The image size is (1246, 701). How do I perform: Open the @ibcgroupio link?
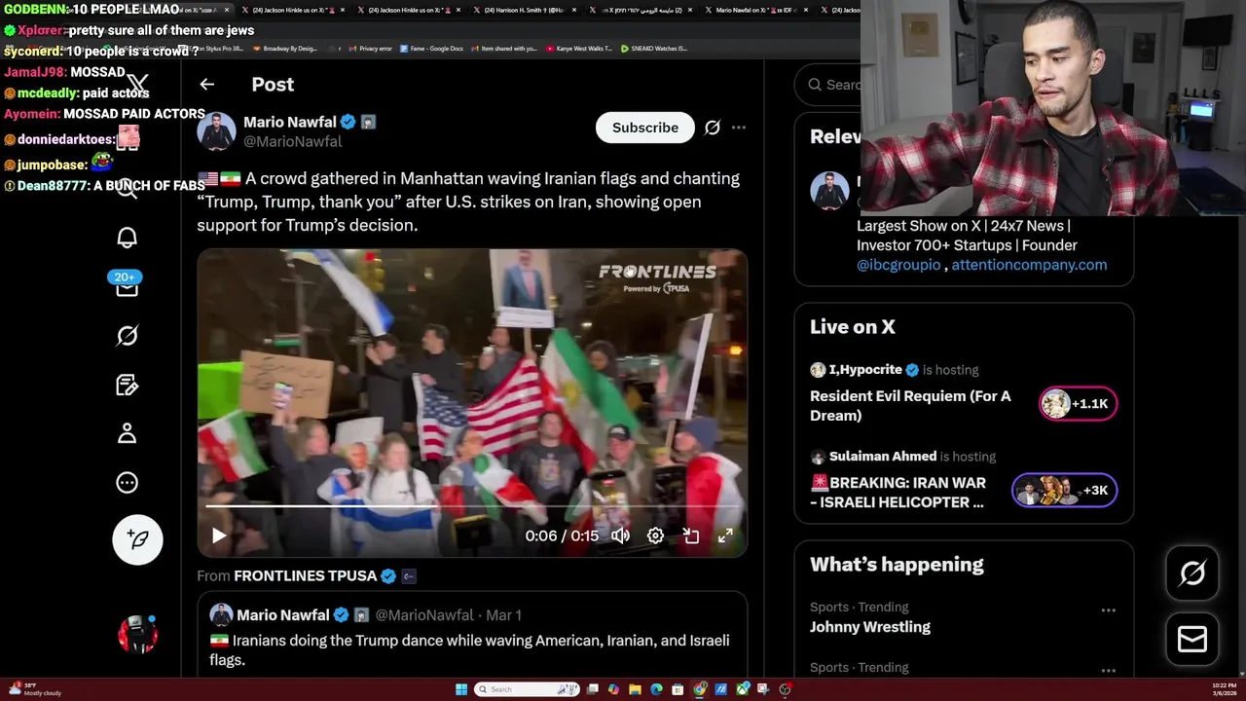(x=898, y=265)
